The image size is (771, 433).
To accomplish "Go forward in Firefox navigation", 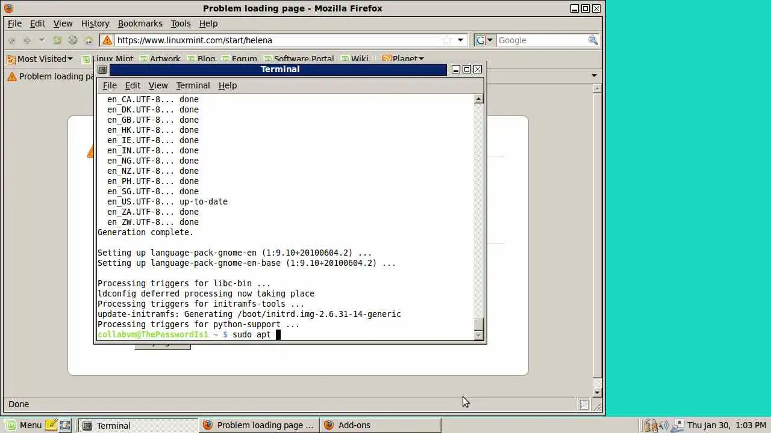I will pos(27,40).
